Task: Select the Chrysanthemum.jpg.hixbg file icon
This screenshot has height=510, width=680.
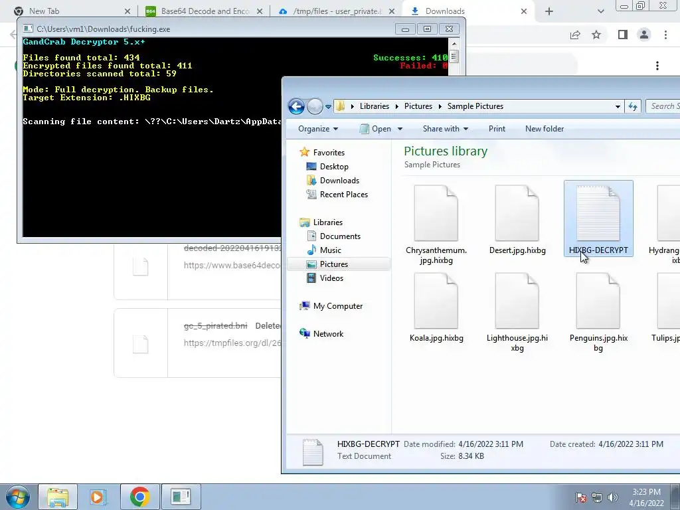Action: (x=436, y=213)
